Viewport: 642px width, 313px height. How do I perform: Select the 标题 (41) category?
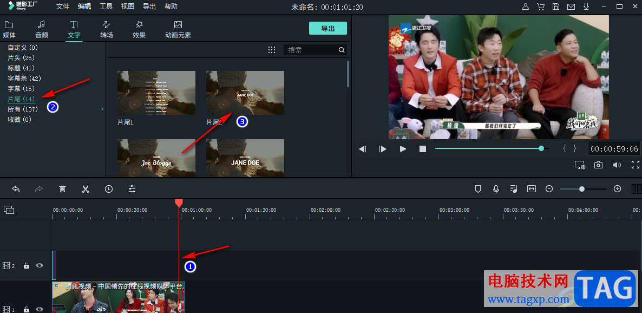21,68
